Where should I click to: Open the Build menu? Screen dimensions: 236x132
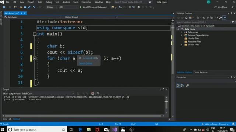point(40,2)
